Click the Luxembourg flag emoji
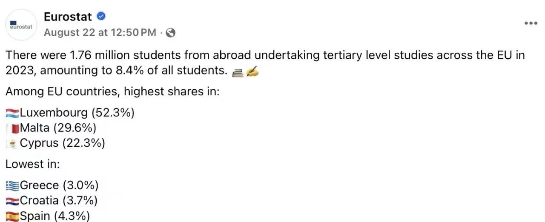The image size is (545, 222). point(12,113)
